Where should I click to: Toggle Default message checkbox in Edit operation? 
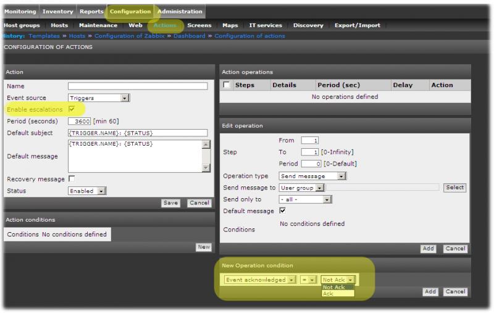pos(283,211)
